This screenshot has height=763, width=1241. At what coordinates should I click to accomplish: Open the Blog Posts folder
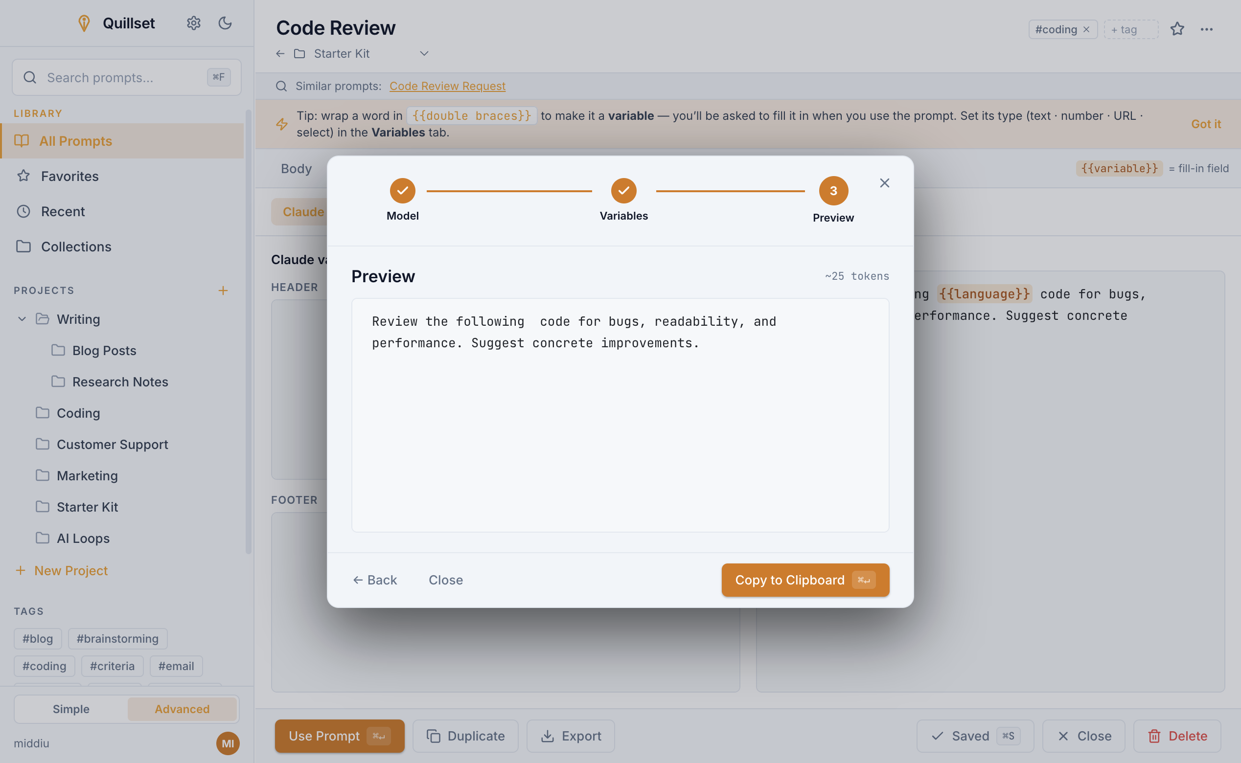tap(104, 350)
